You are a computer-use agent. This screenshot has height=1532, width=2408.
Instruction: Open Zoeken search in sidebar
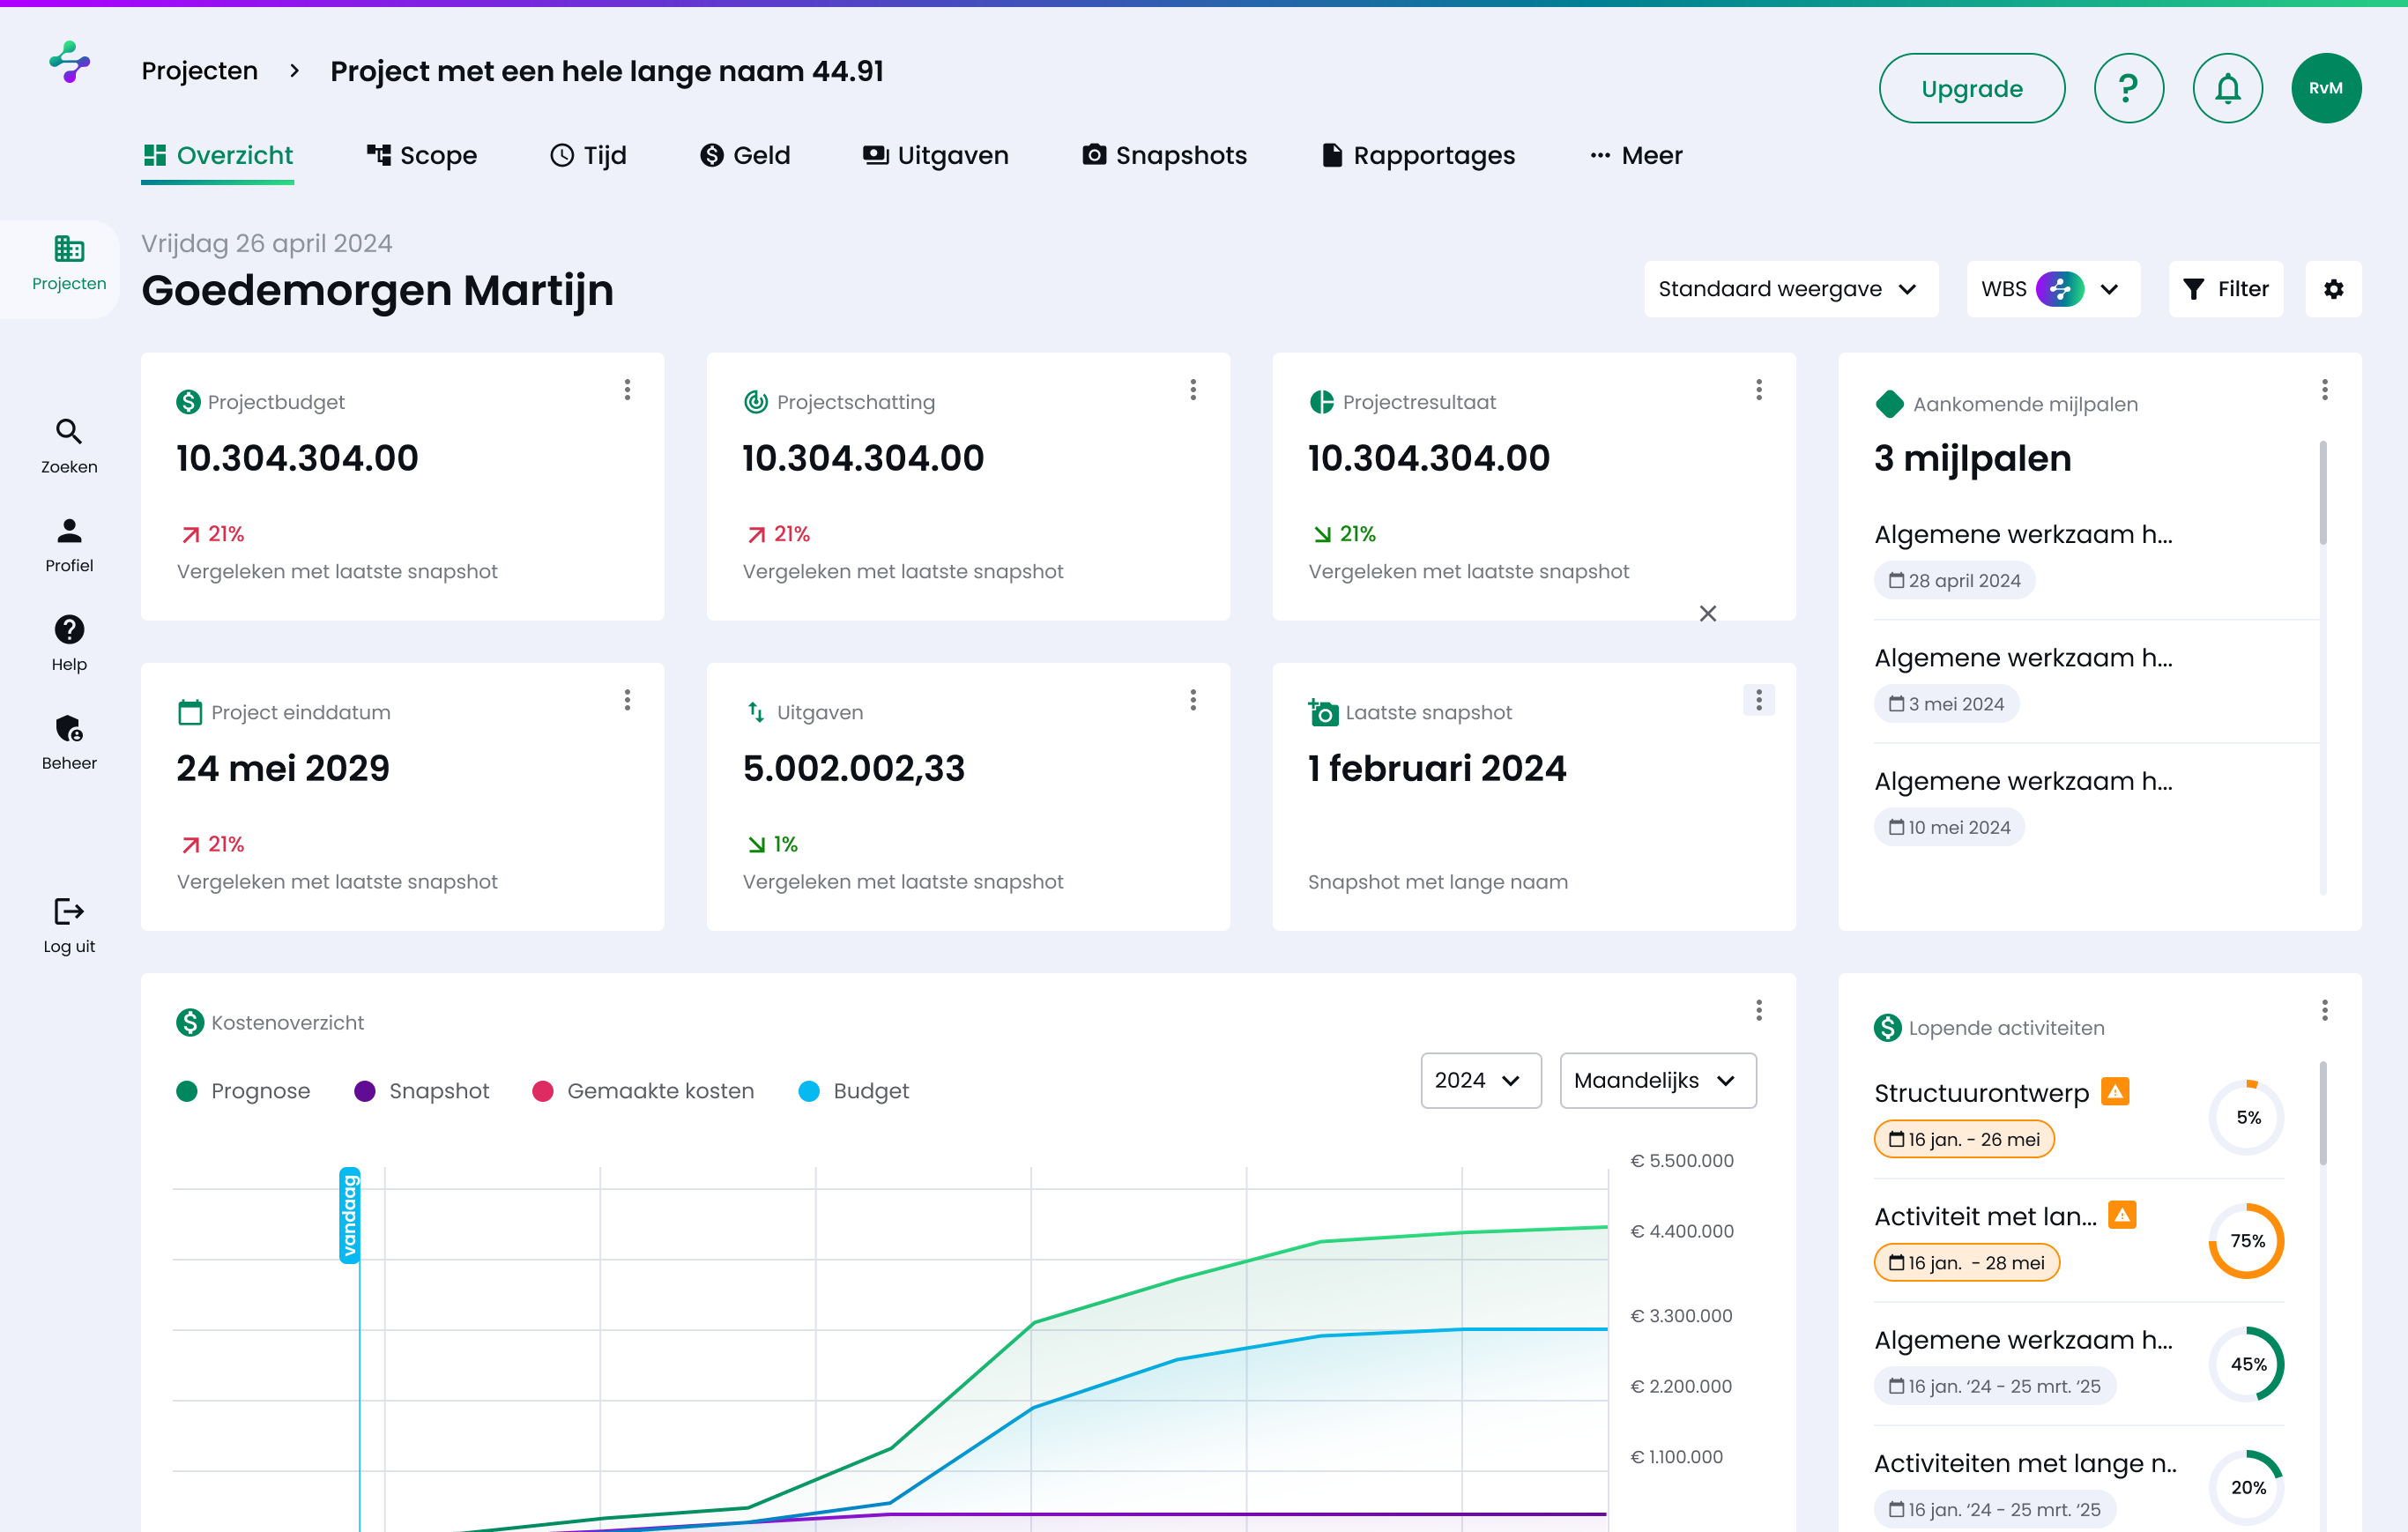click(x=69, y=445)
